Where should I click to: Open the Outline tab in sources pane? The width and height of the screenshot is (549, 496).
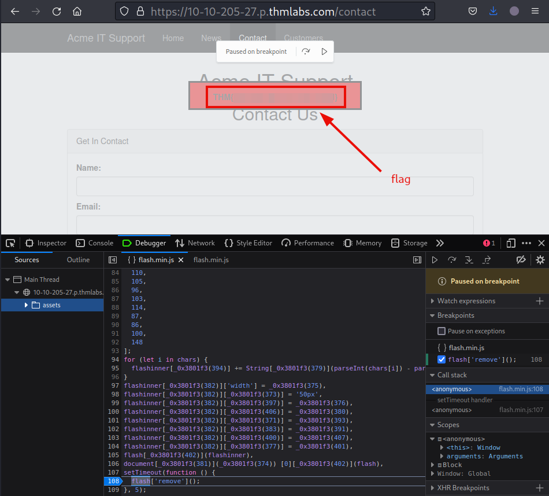(78, 260)
